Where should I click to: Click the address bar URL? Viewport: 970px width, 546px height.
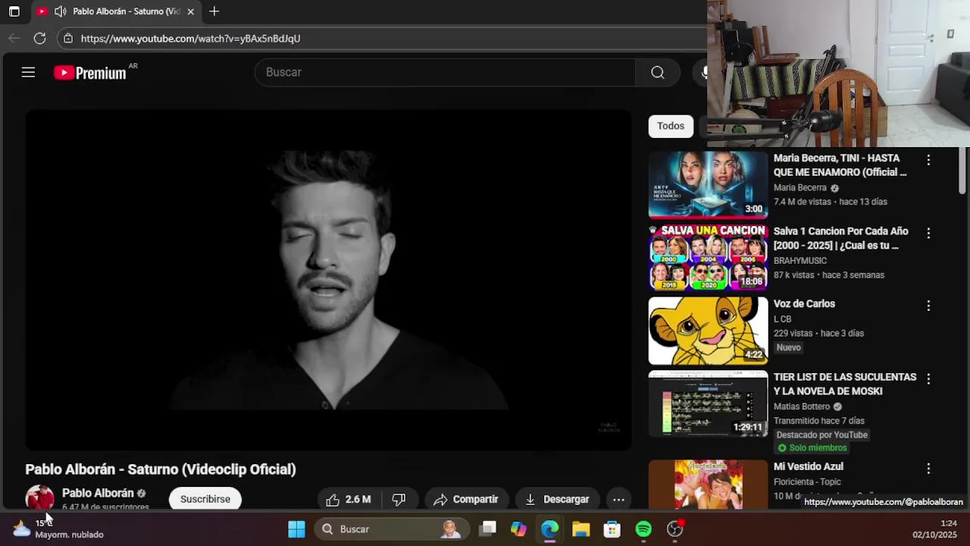pyautogui.click(x=190, y=38)
